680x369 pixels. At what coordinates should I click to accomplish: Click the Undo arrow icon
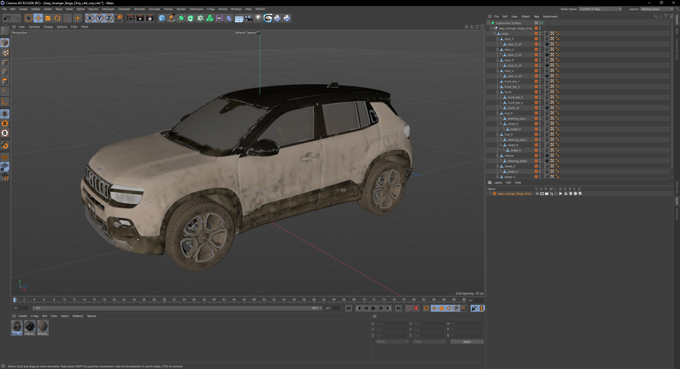(x=7, y=18)
